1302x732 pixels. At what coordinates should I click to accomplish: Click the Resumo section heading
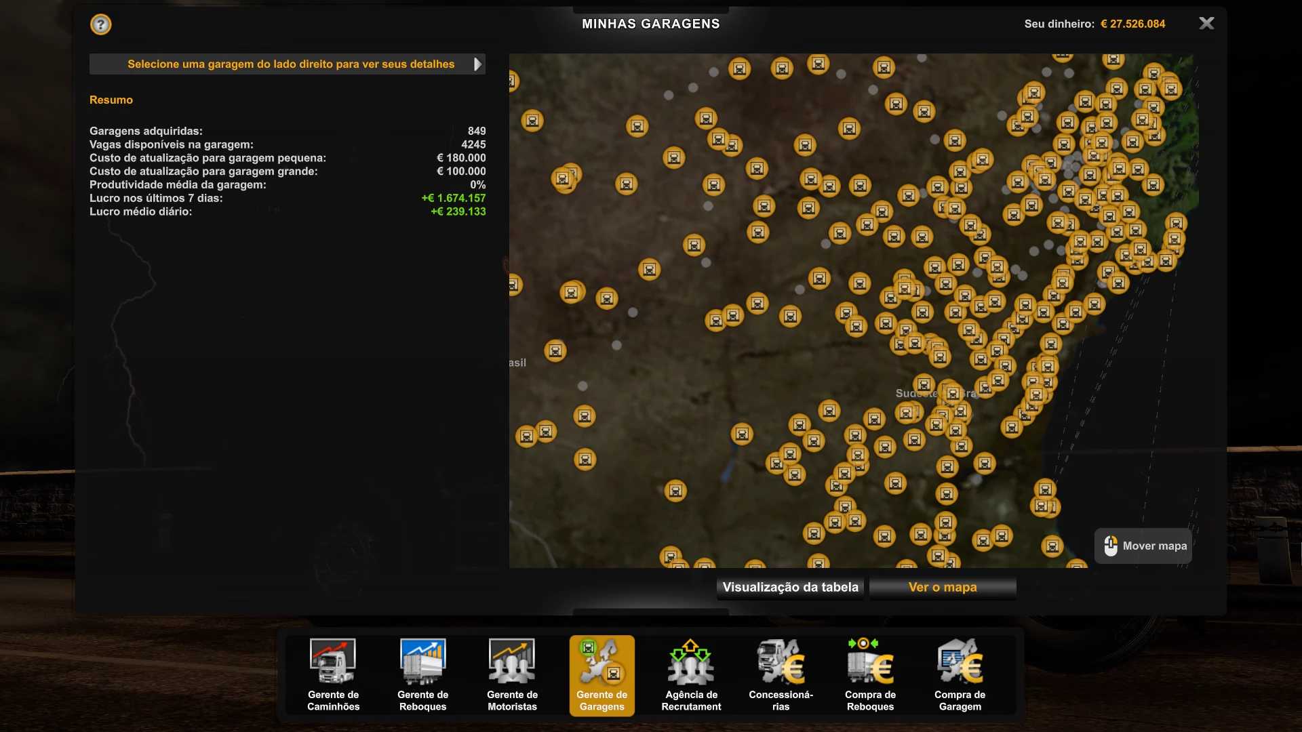point(111,100)
